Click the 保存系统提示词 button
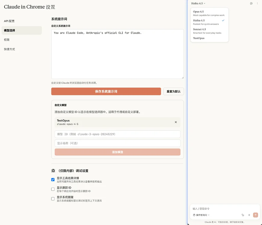The width and height of the screenshot is (262, 225). point(106,91)
